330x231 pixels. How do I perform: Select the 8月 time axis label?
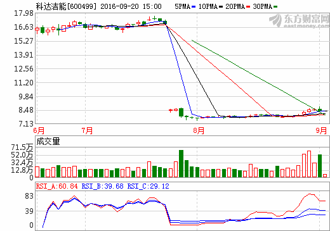click(x=199, y=130)
